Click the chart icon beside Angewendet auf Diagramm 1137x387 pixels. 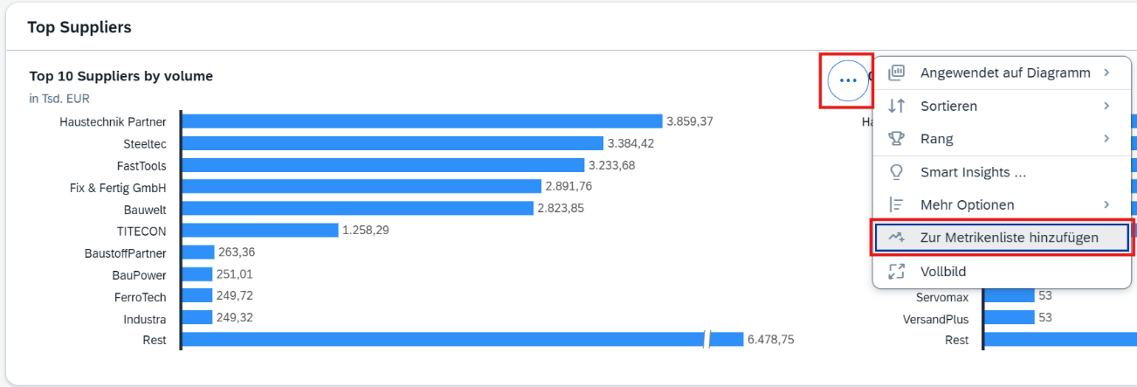tap(896, 73)
